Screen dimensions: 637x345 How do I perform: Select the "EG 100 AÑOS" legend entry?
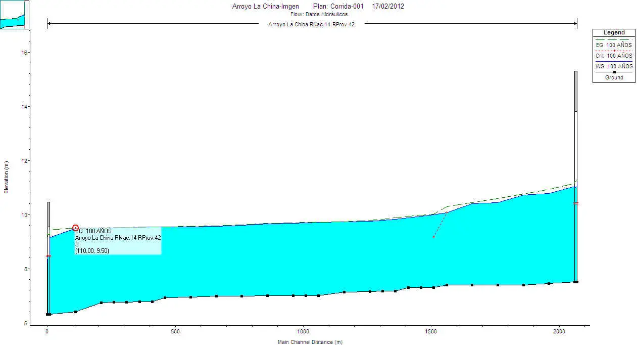click(614, 45)
